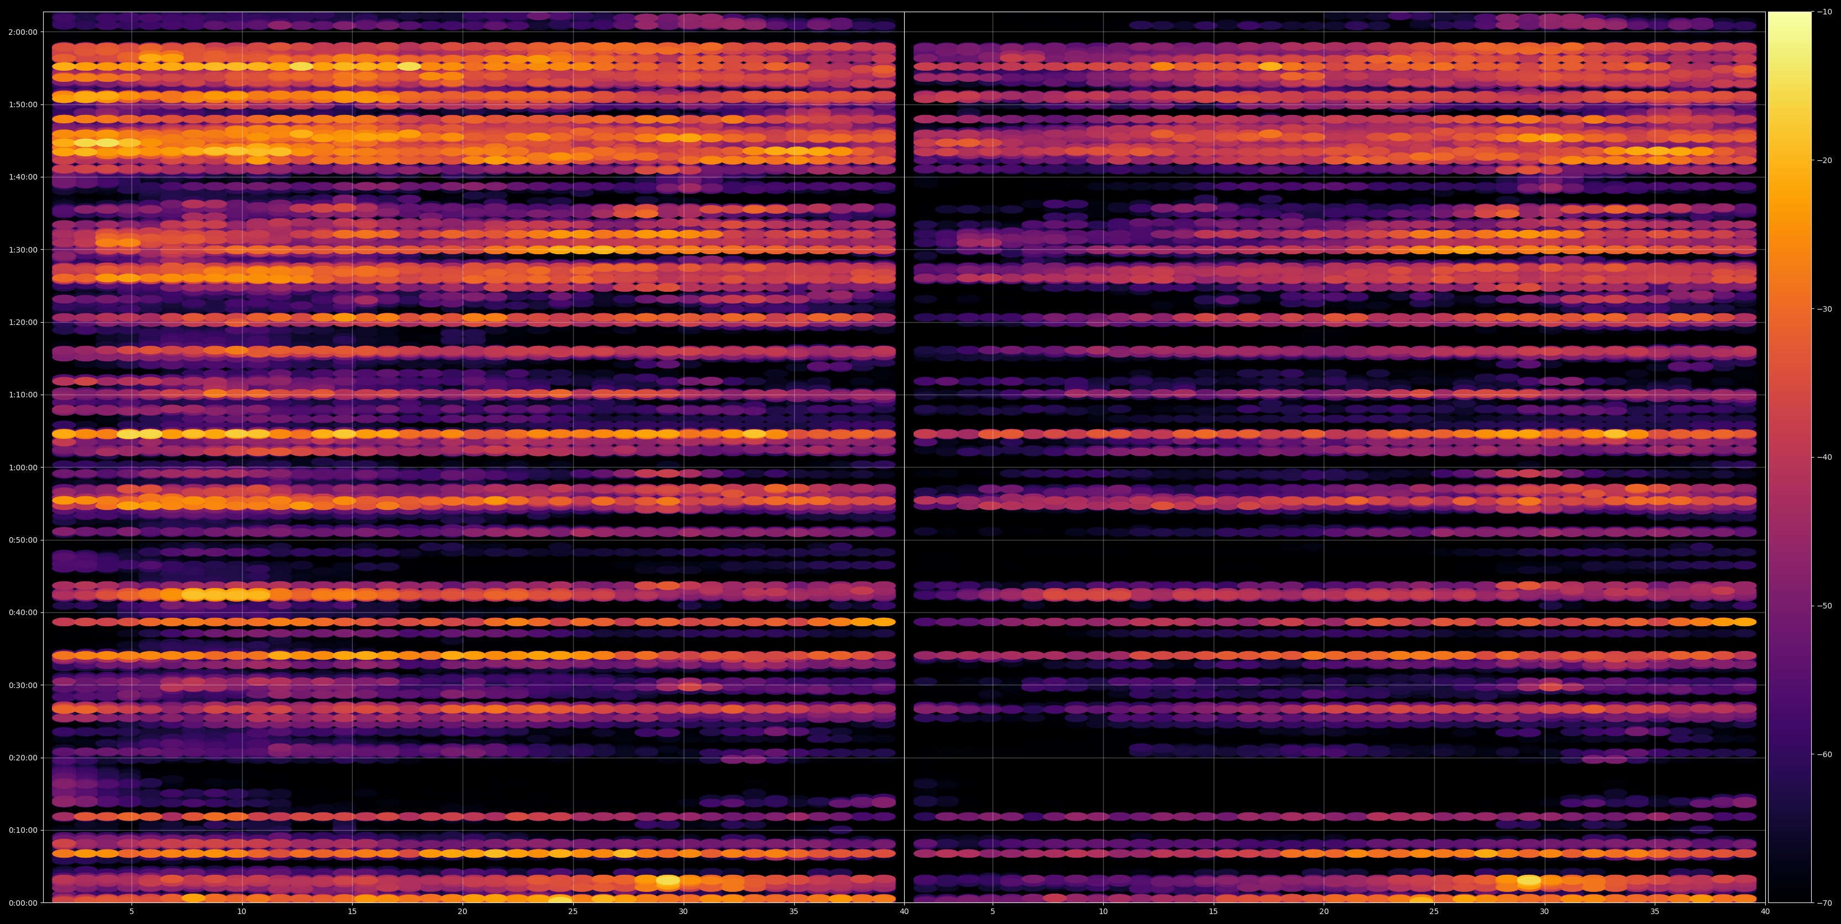The width and height of the screenshot is (1841, 924).
Task: Select x-axis tick 30 of right heatmap
Action: pos(1544,911)
